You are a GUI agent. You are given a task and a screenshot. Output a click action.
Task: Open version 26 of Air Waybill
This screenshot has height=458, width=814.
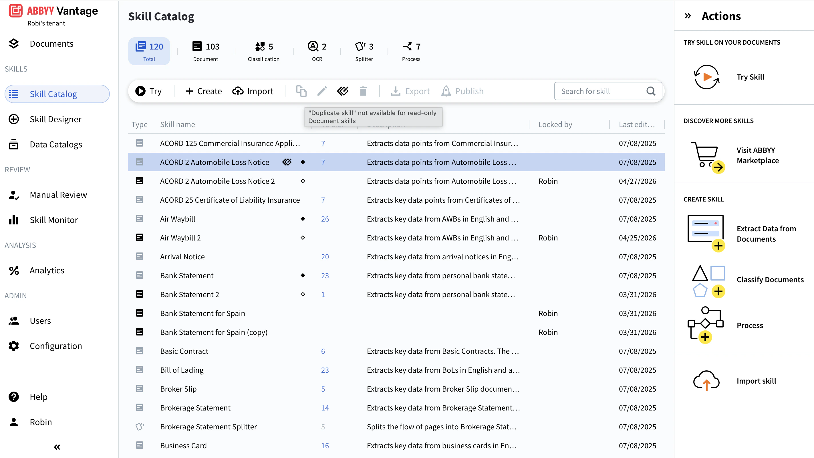[325, 219]
